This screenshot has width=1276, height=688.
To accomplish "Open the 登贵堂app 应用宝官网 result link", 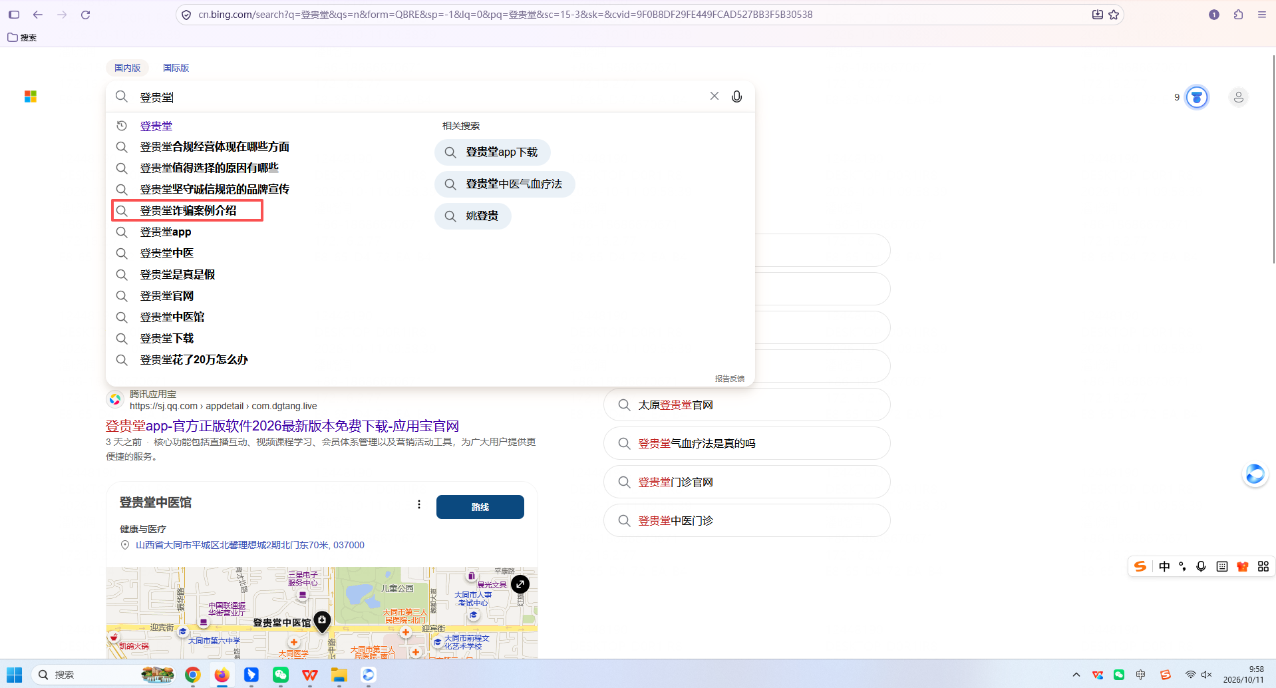I will [282, 426].
